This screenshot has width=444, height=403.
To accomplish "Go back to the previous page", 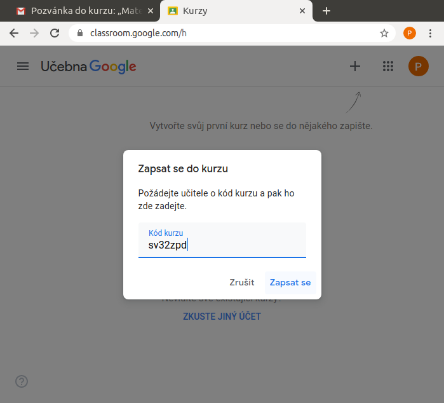I will [x=14, y=33].
